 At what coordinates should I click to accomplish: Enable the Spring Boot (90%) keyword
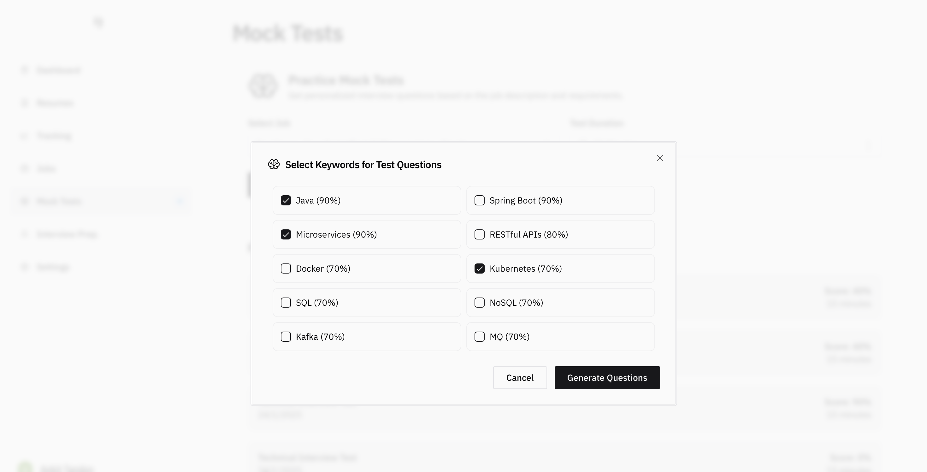click(479, 200)
